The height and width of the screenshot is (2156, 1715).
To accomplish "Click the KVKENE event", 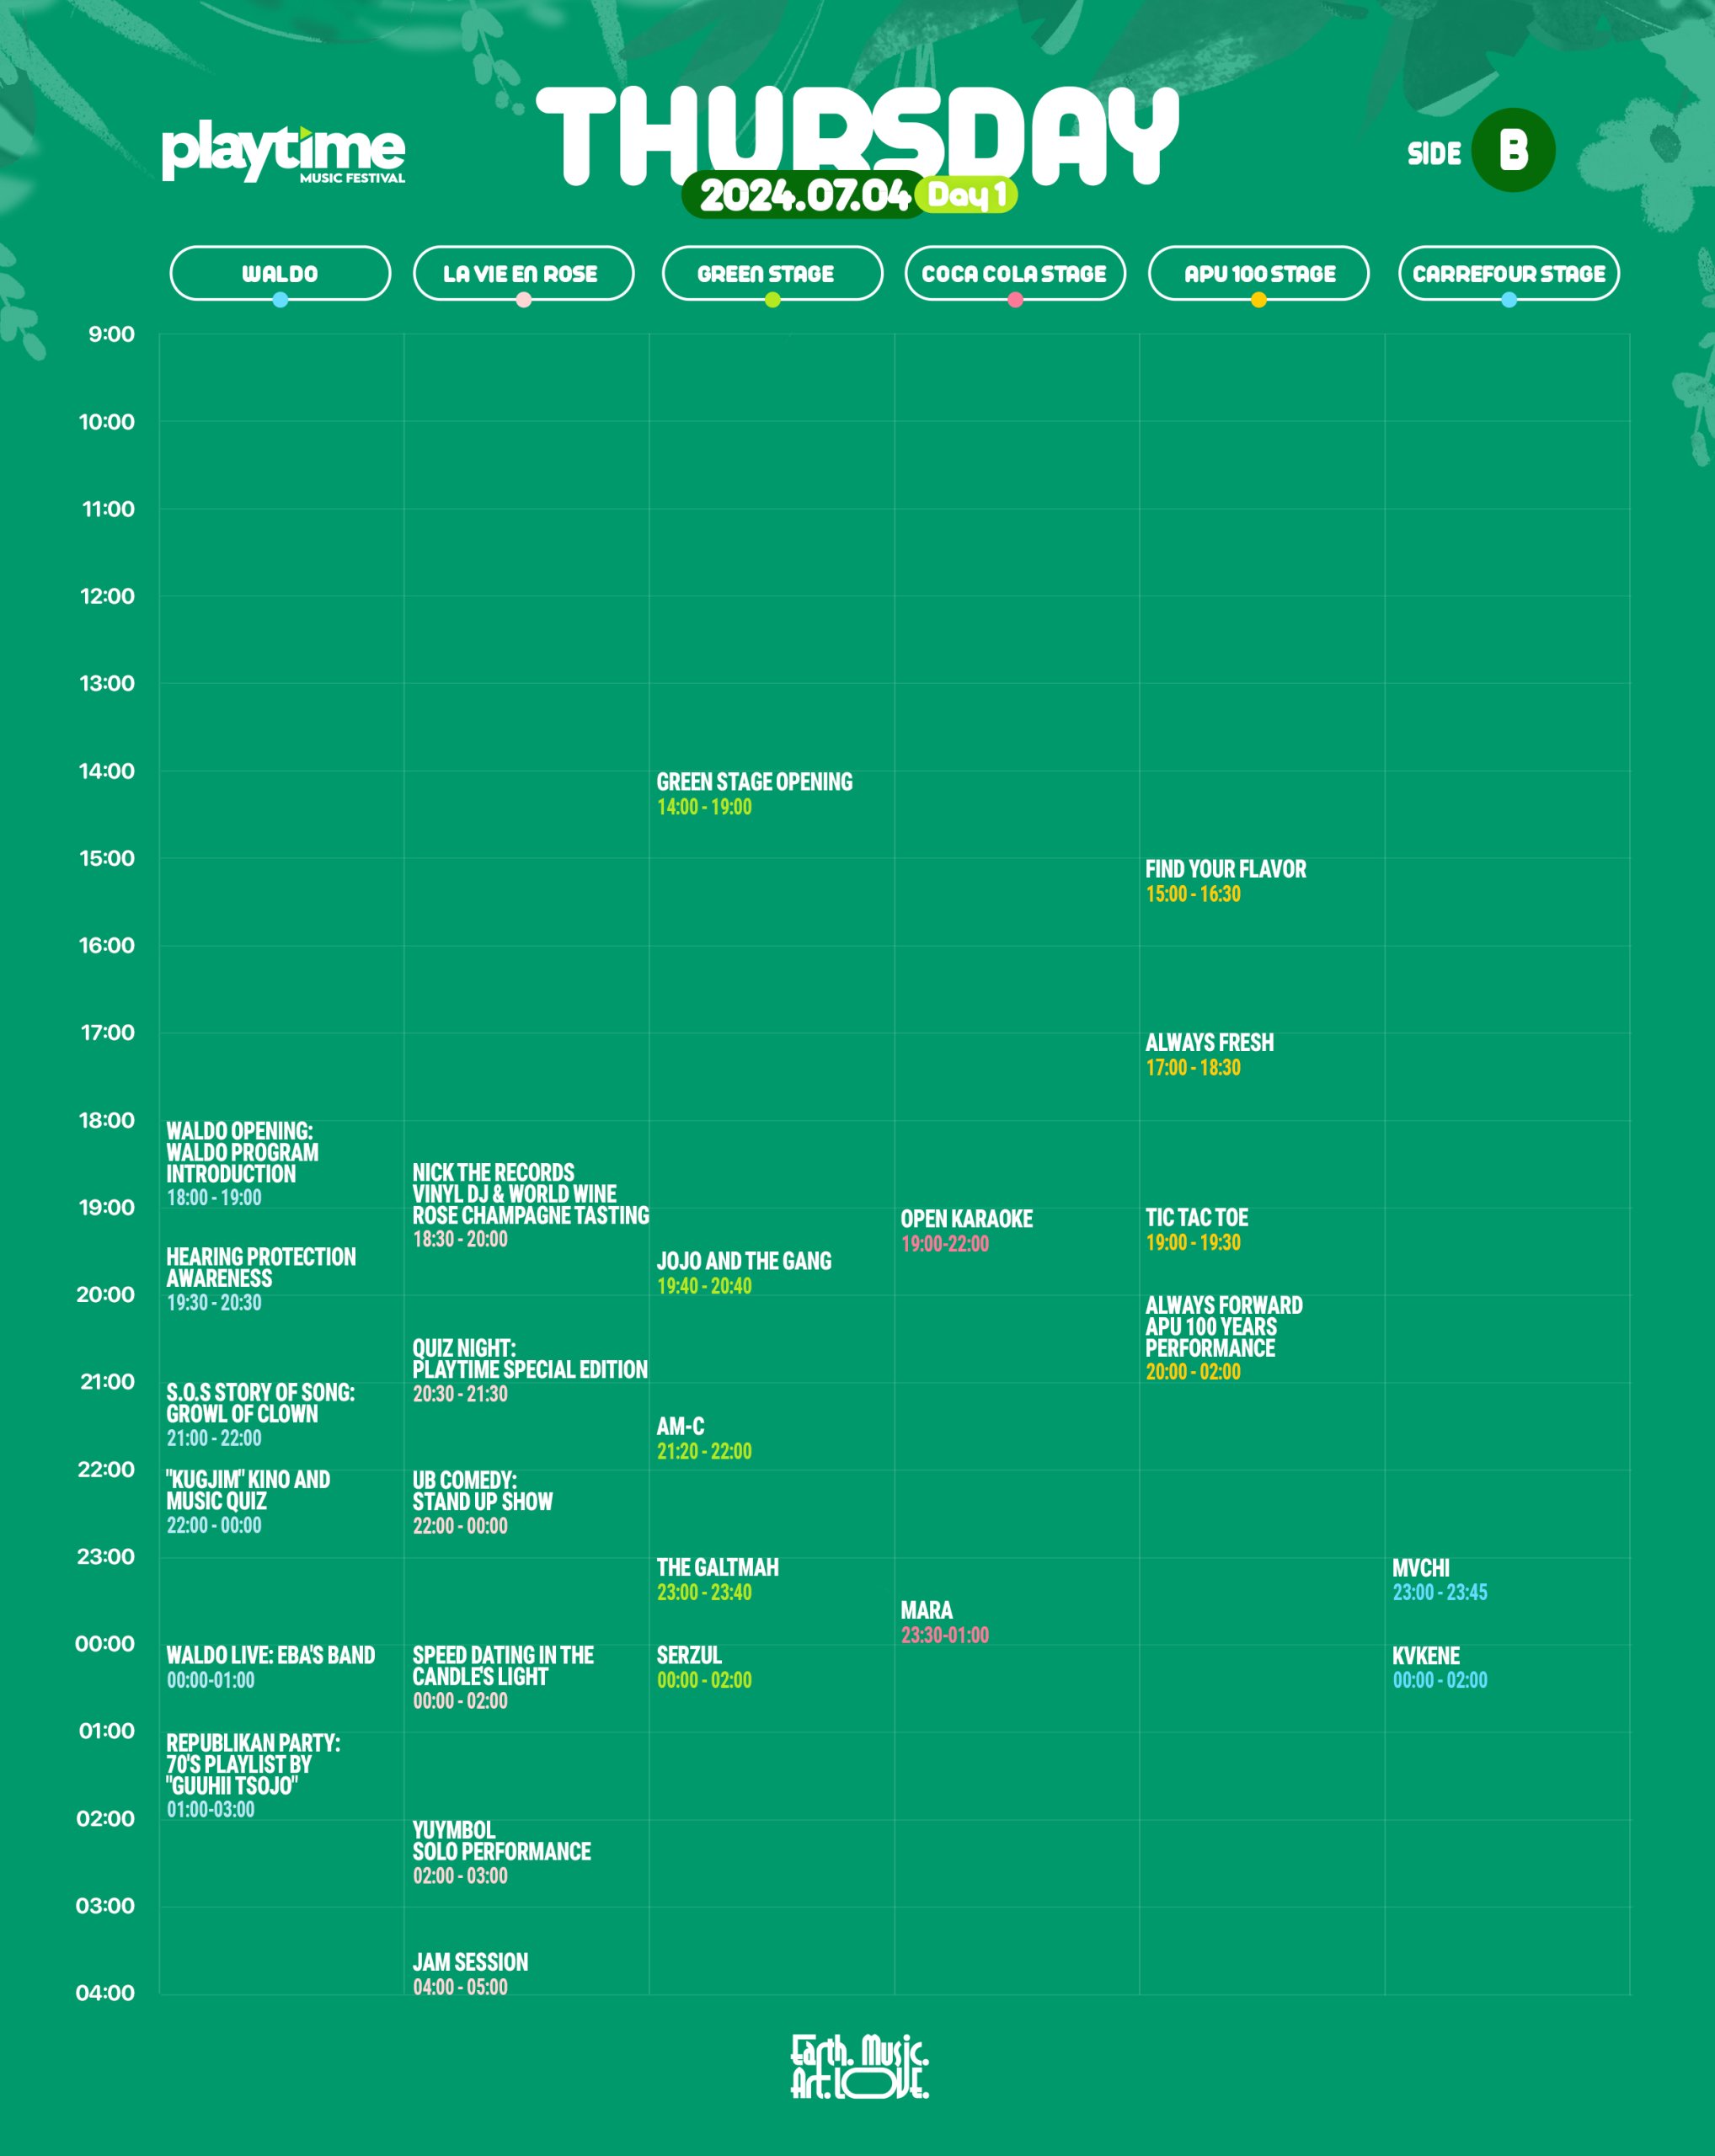I will click(x=1440, y=1667).
